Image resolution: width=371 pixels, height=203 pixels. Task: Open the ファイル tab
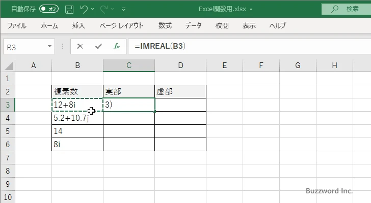(x=17, y=25)
